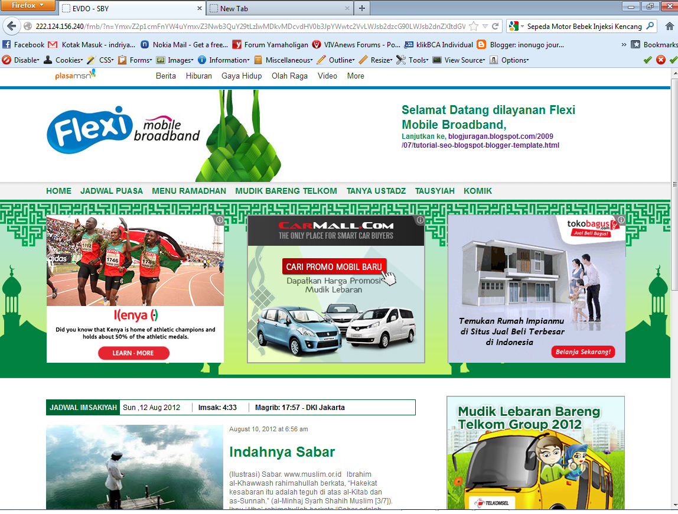Image resolution: width=678 pixels, height=514 pixels.
Task: Open TANYA USTADZ page
Action: click(x=376, y=191)
